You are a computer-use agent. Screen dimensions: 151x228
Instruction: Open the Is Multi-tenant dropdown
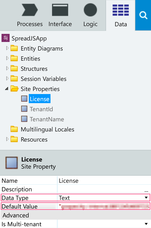146,224
